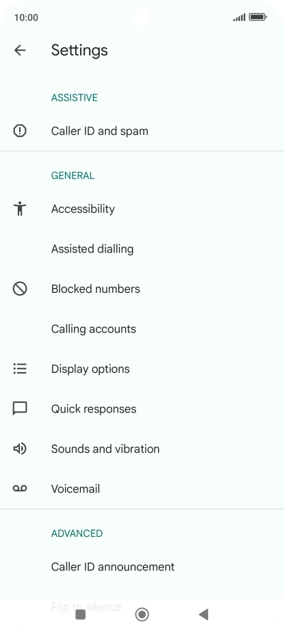The width and height of the screenshot is (284, 632).
Task: Open Blocked numbers list
Action: point(142,289)
